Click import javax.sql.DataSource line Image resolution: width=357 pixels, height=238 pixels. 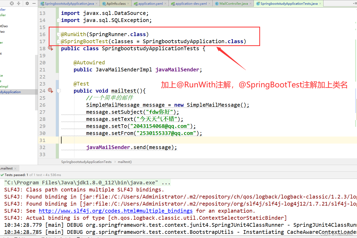click(105, 13)
